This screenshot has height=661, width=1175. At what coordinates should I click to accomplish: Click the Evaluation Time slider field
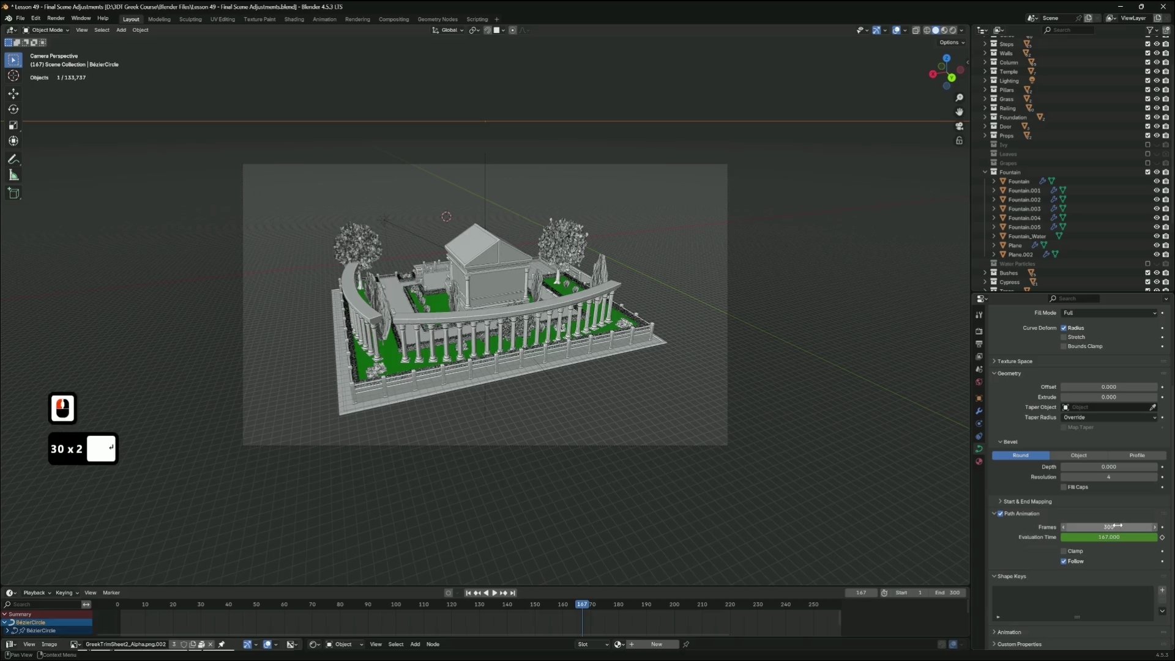(x=1108, y=537)
